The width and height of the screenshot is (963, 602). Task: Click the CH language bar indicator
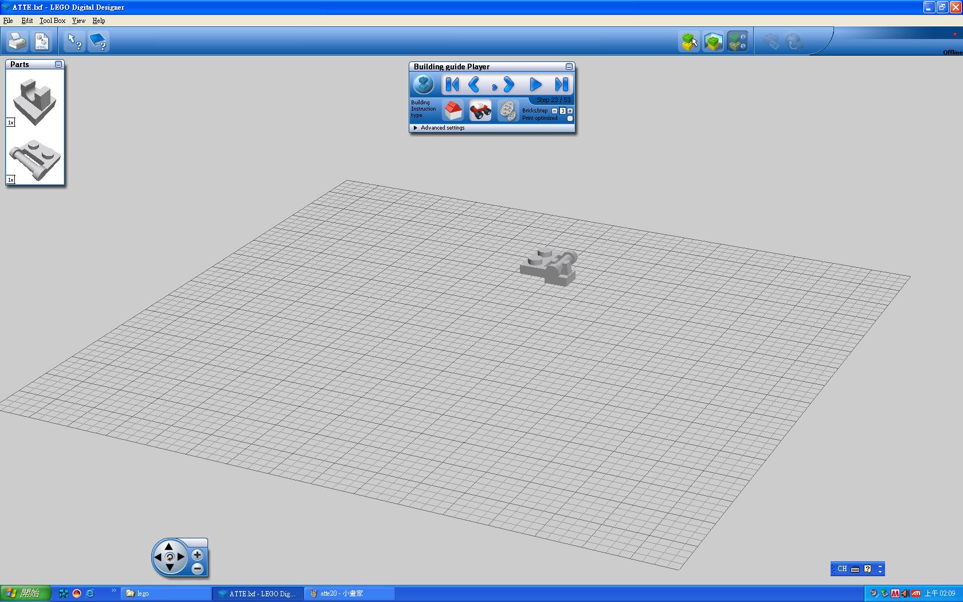click(x=841, y=569)
